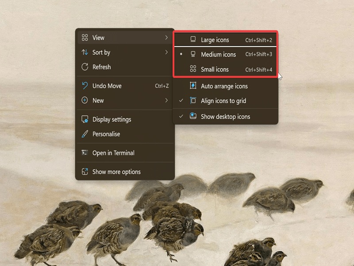Open the Show more options label
The image size is (354, 266).
(x=116, y=172)
